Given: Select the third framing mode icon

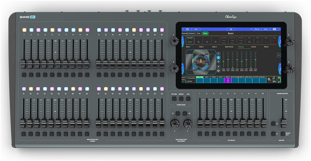Looking at the screenshot, I should point(218,62).
